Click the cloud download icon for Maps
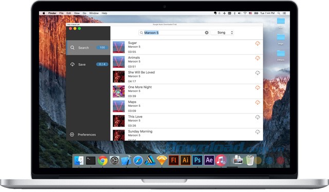Screen dimensions: 329x192 [x=258, y=102]
